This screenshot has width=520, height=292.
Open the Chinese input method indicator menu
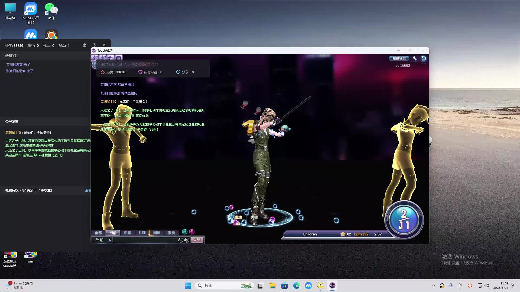pos(460,286)
